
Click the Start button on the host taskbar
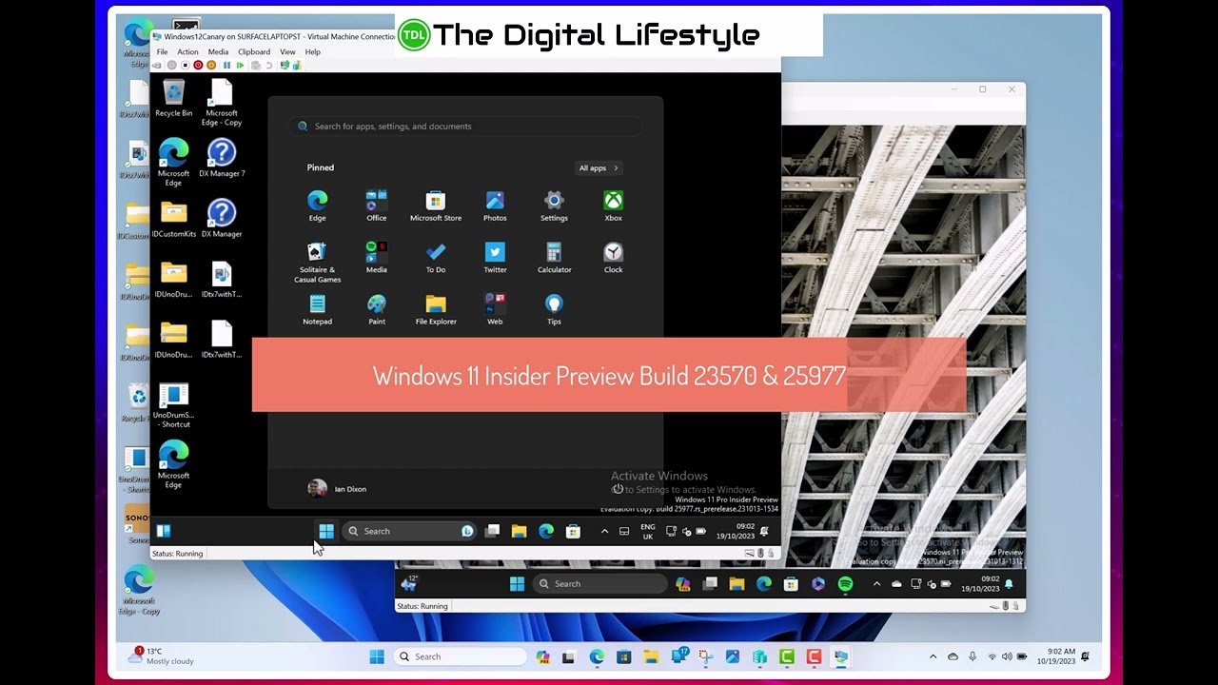coord(377,656)
